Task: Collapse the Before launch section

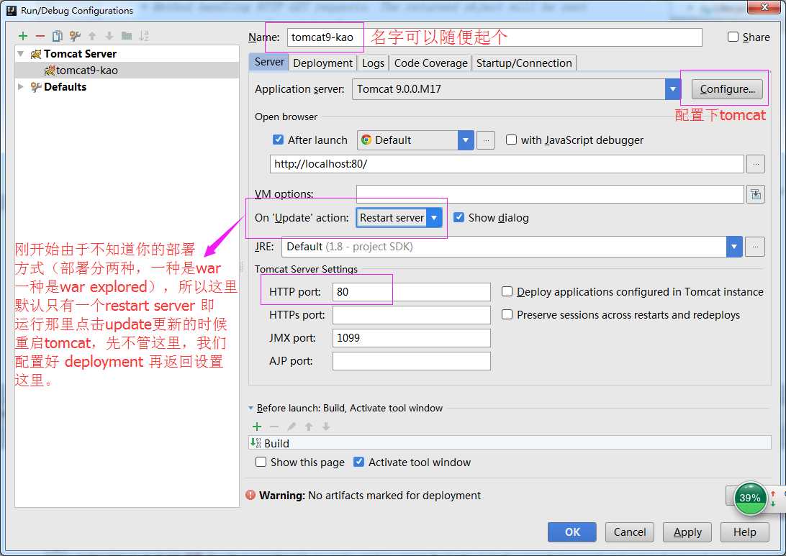Action: (x=250, y=409)
